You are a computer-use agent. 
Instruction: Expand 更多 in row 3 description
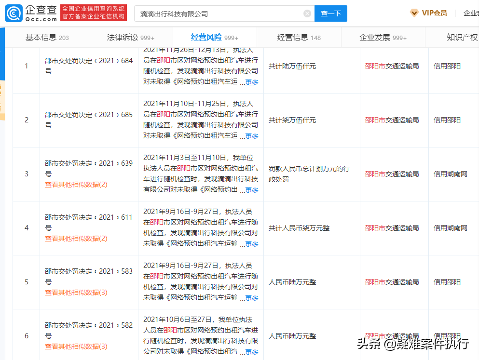click(x=252, y=190)
